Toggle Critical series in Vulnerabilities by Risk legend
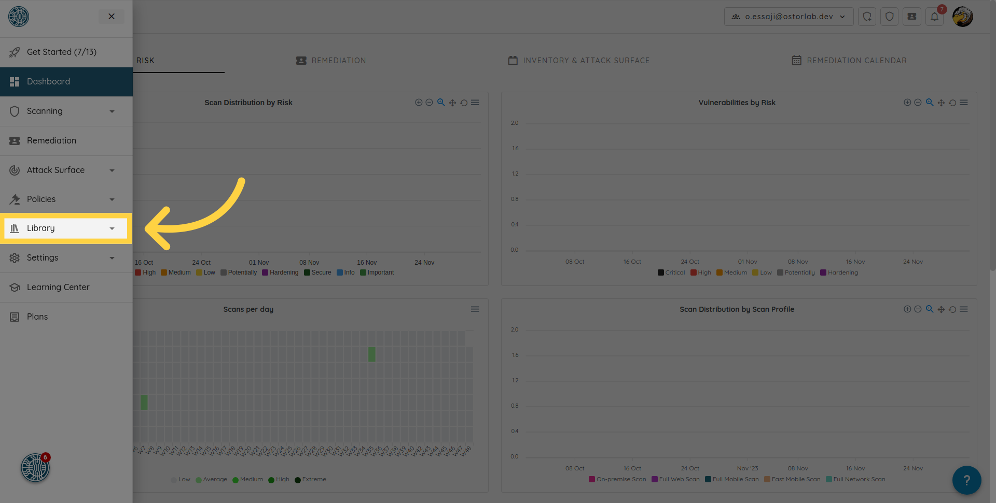The width and height of the screenshot is (996, 503). 671,272
